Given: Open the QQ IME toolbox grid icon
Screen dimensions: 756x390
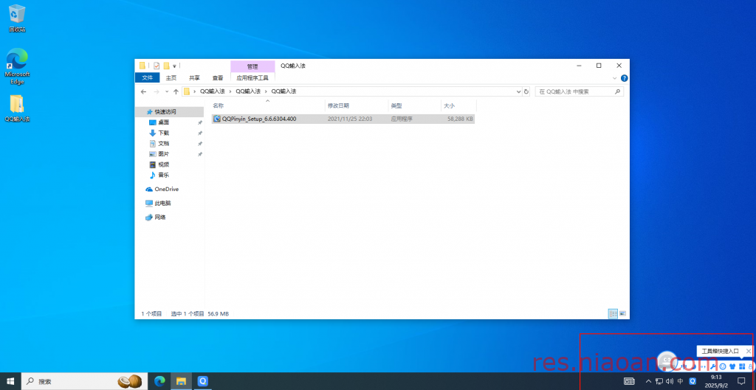Looking at the screenshot, I should [x=742, y=366].
